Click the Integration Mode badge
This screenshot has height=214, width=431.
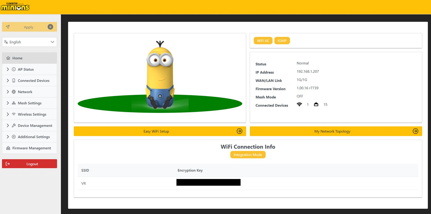click(248, 155)
